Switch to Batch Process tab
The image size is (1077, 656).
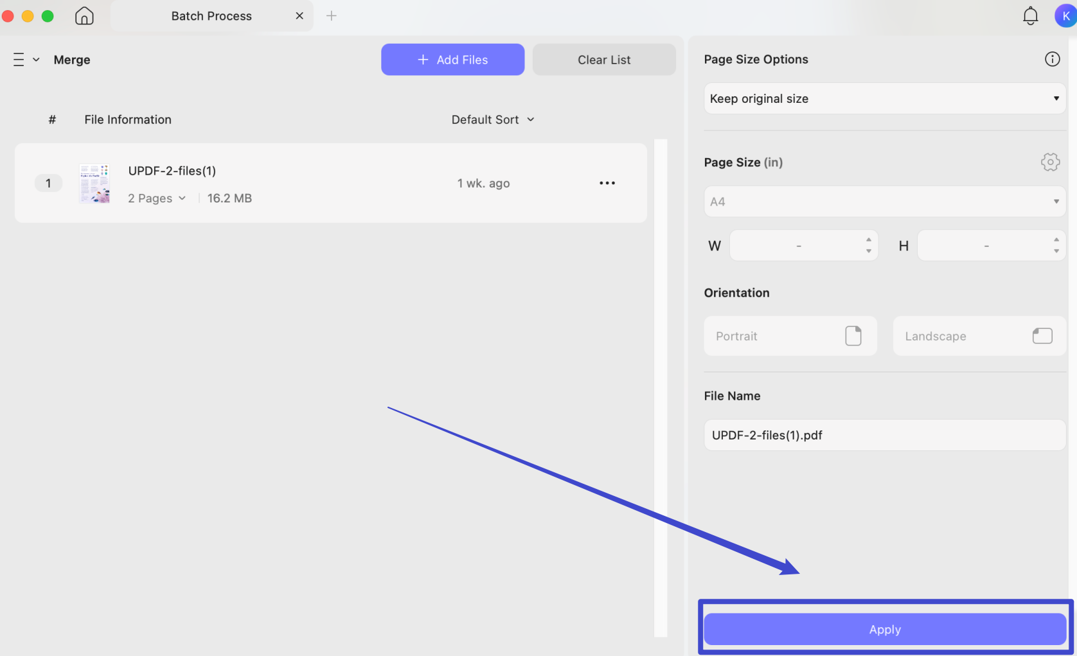(x=211, y=16)
